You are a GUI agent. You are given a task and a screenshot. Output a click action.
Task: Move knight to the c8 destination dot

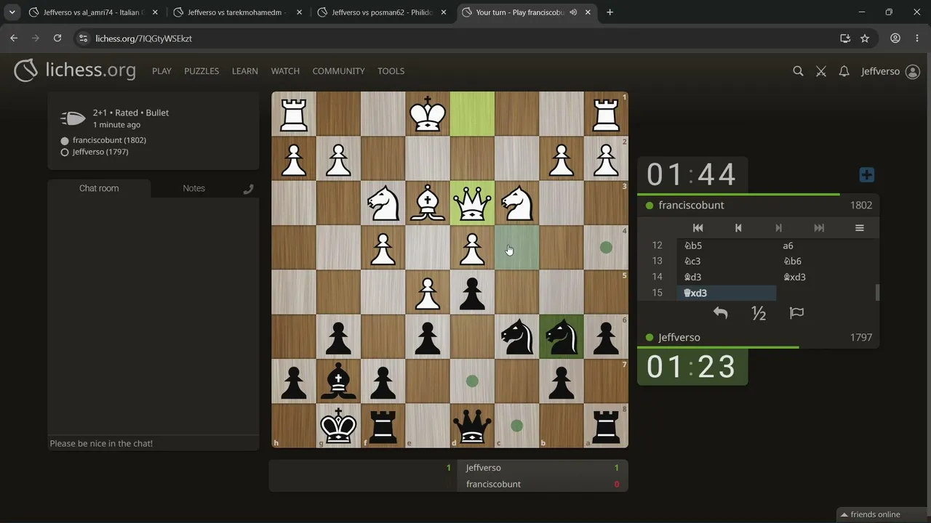click(x=516, y=426)
